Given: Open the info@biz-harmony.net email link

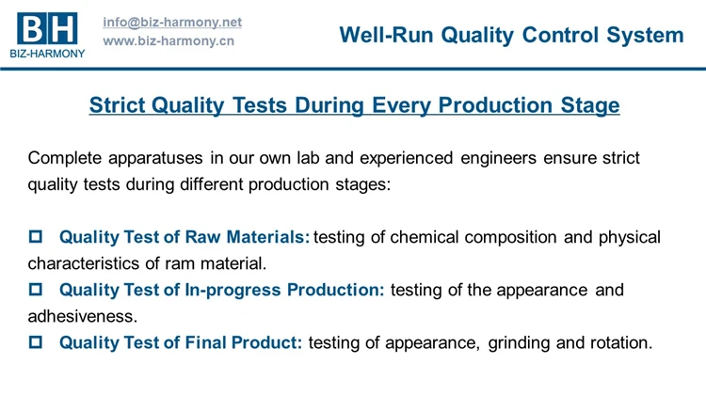Looking at the screenshot, I should coord(172,22).
